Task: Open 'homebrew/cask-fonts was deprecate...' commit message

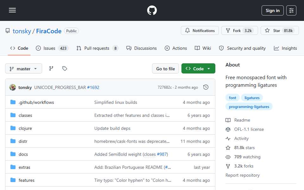Action: [x=132, y=141]
